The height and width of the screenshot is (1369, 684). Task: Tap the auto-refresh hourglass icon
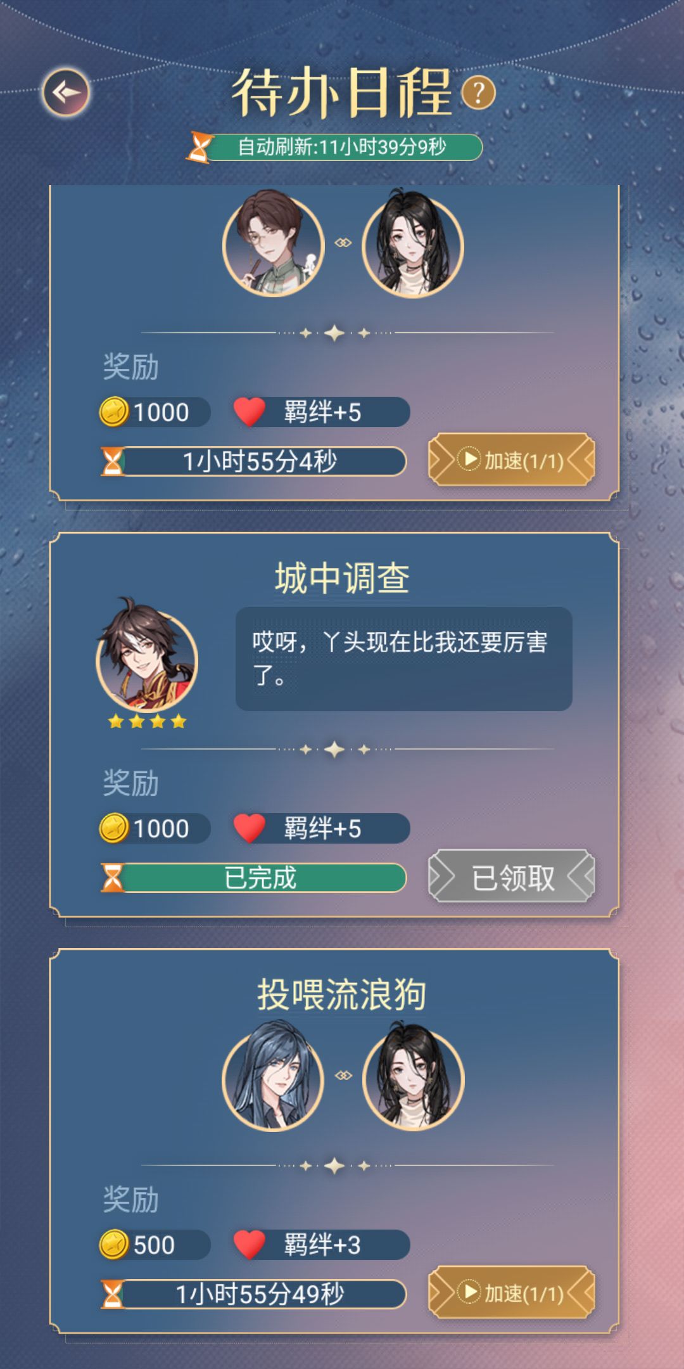coord(199,147)
